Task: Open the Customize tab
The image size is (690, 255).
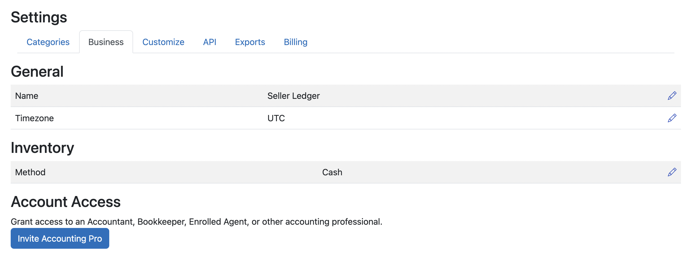Action: click(x=163, y=42)
